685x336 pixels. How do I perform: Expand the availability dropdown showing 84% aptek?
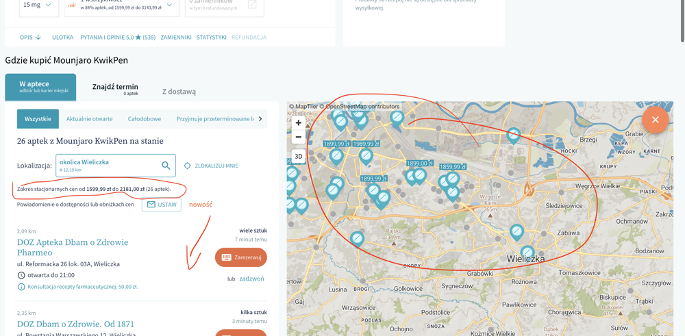click(x=122, y=5)
